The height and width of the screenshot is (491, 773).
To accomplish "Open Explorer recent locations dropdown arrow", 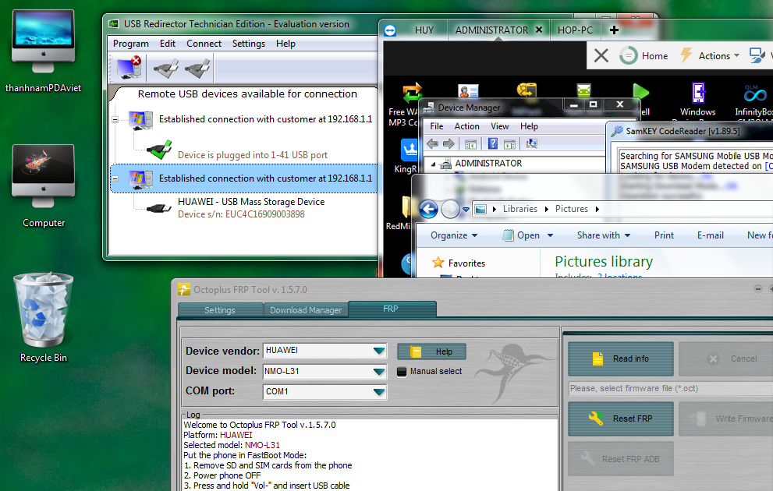I will tap(466, 210).
